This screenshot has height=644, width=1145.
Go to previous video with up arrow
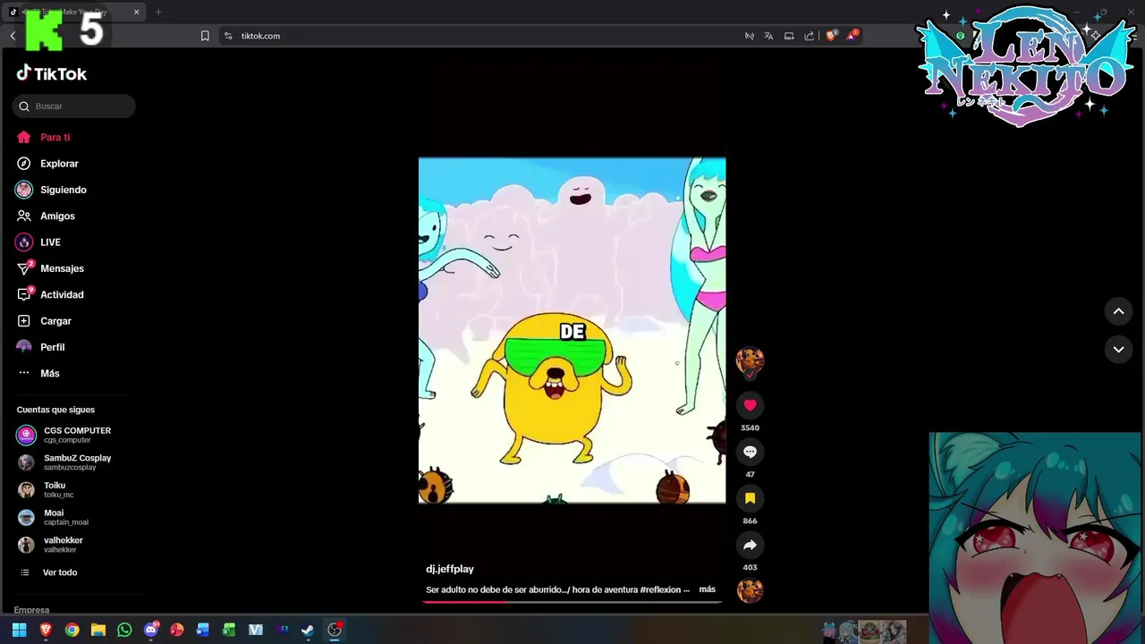1118,311
